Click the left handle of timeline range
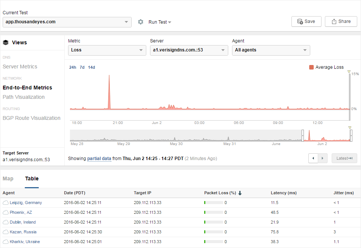 (303, 136)
